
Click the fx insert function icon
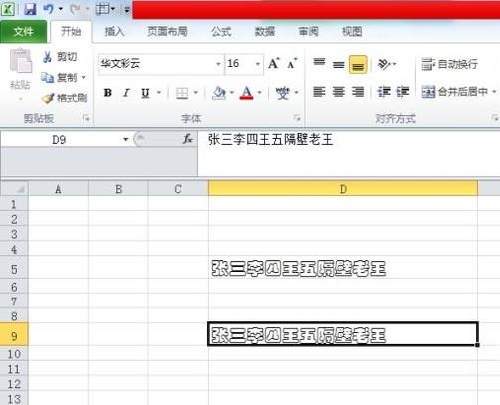click(x=188, y=139)
